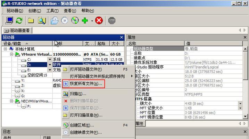The height and width of the screenshot is (139, 249).
Task: Select the 驱动器类型 property row
Action: 184,49
